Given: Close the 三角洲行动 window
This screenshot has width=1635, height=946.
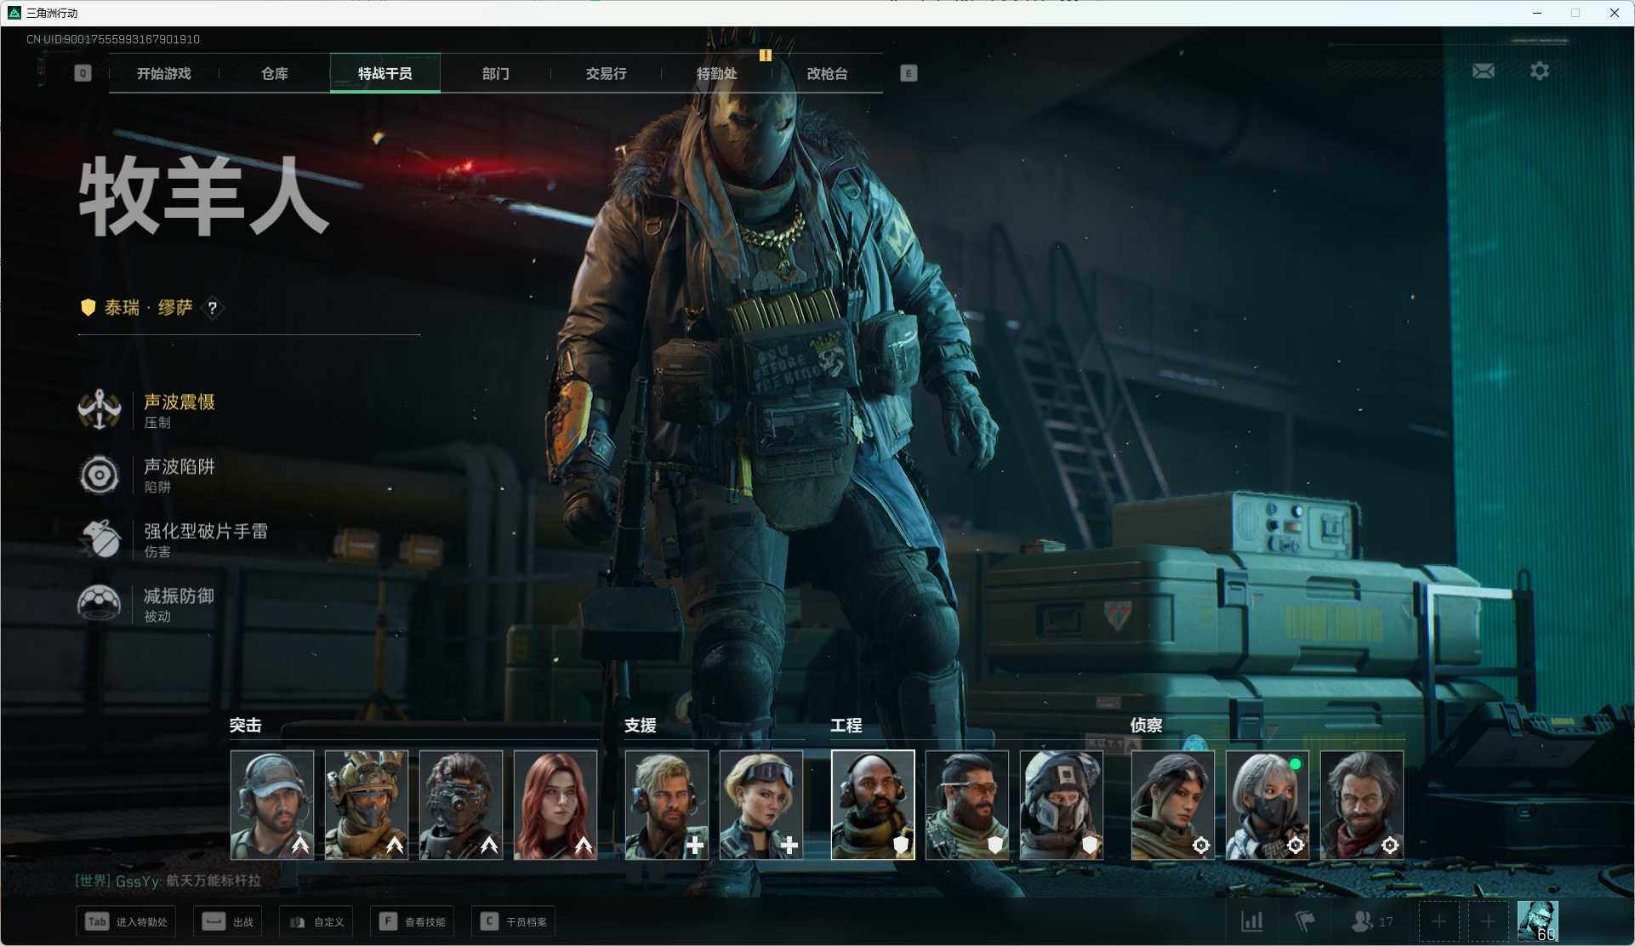Looking at the screenshot, I should pyautogui.click(x=1614, y=13).
